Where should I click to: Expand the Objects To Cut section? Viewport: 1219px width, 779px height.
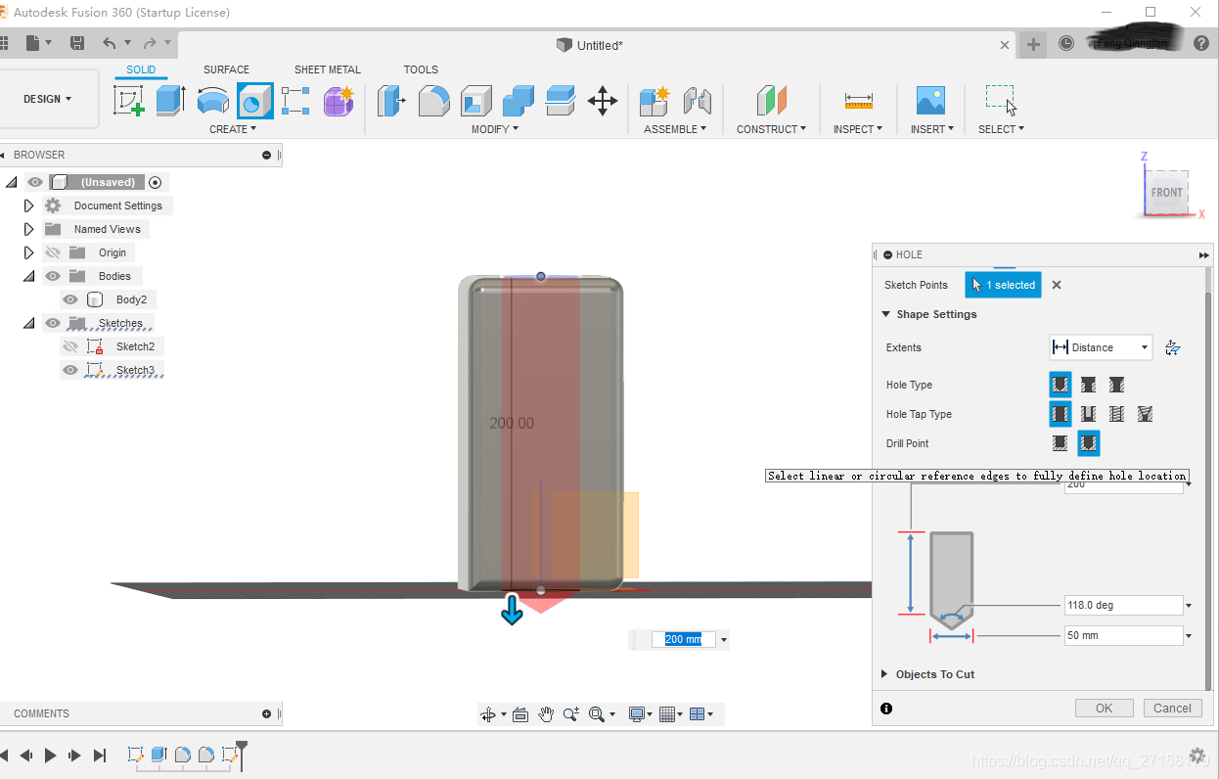[x=885, y=674]
